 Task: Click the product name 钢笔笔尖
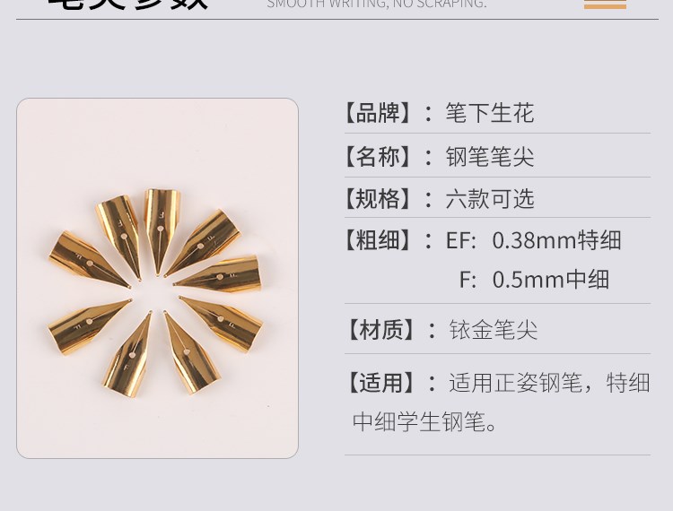point(490,156)
